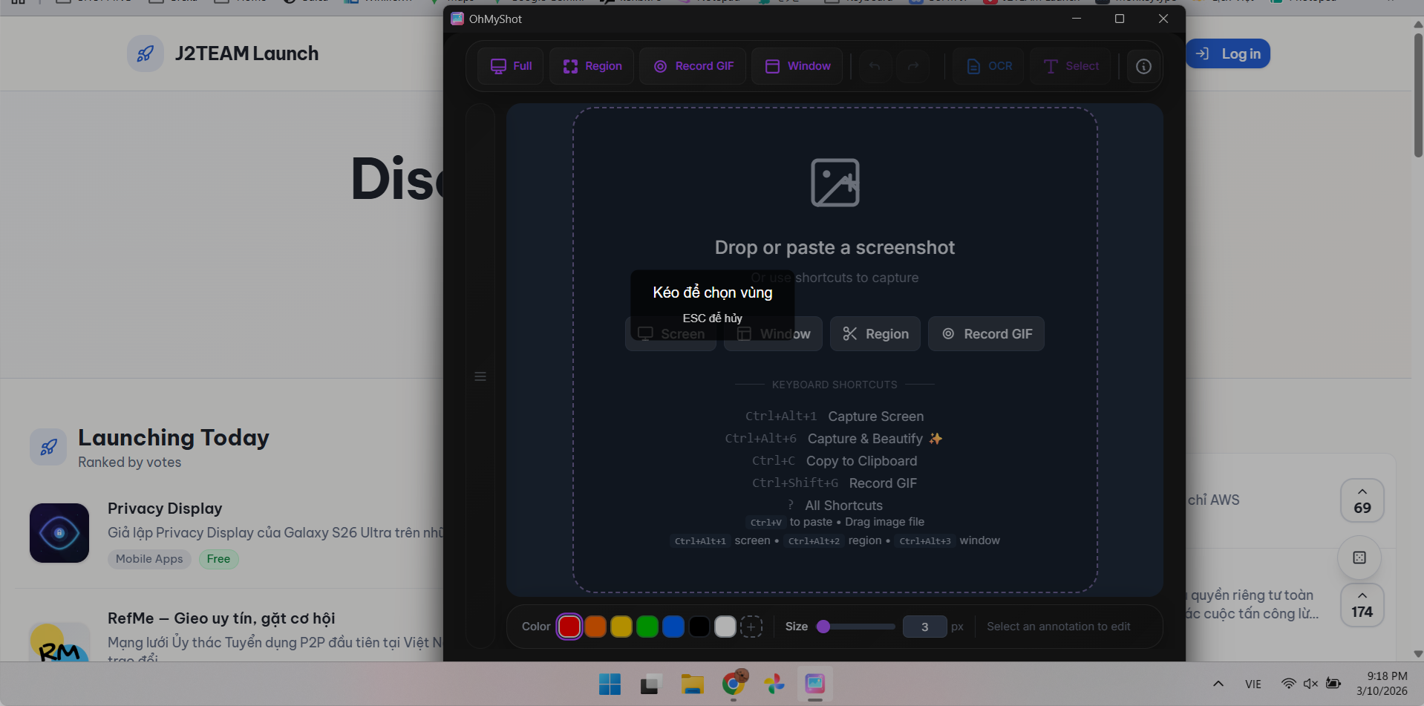Click the scissors Region button in drop area
The width and height of the screenshot is (1424, 706).
click(875, 334)
